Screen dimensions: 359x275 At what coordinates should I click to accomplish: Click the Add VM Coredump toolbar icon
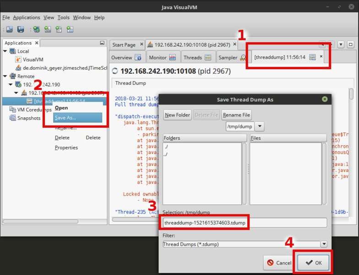pyautogui.click(x=59, y=29)
